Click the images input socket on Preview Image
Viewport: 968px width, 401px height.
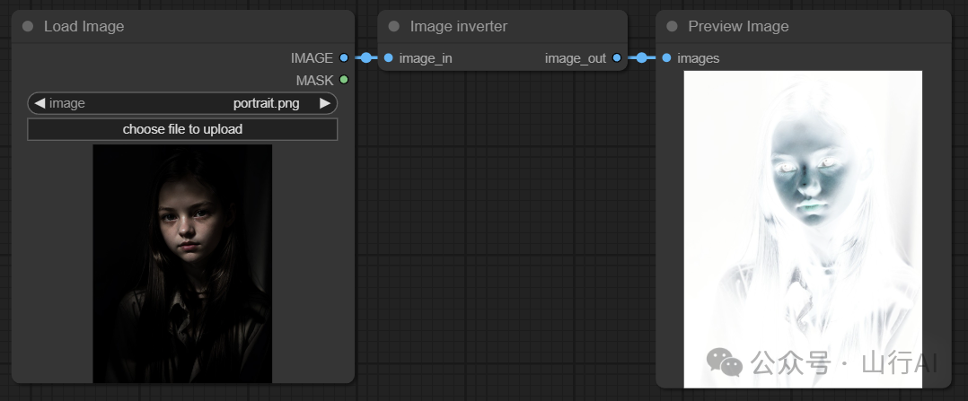666,58
